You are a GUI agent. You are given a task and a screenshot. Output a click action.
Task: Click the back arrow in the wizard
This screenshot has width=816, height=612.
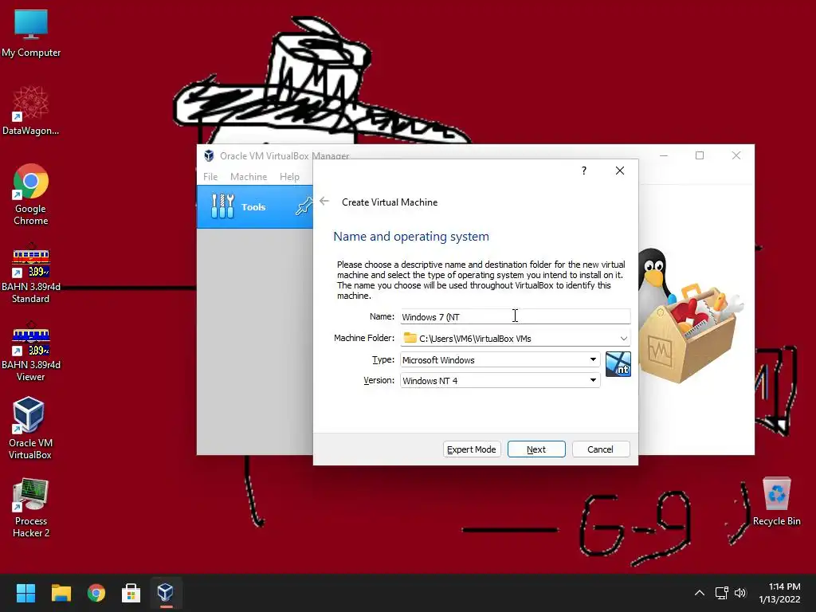pyautogui.click(x=324, y=202)
